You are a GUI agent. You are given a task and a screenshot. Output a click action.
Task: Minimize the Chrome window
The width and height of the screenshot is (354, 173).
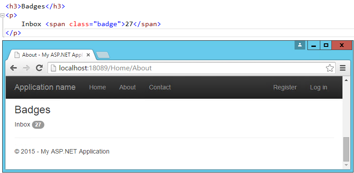[313, 45]
